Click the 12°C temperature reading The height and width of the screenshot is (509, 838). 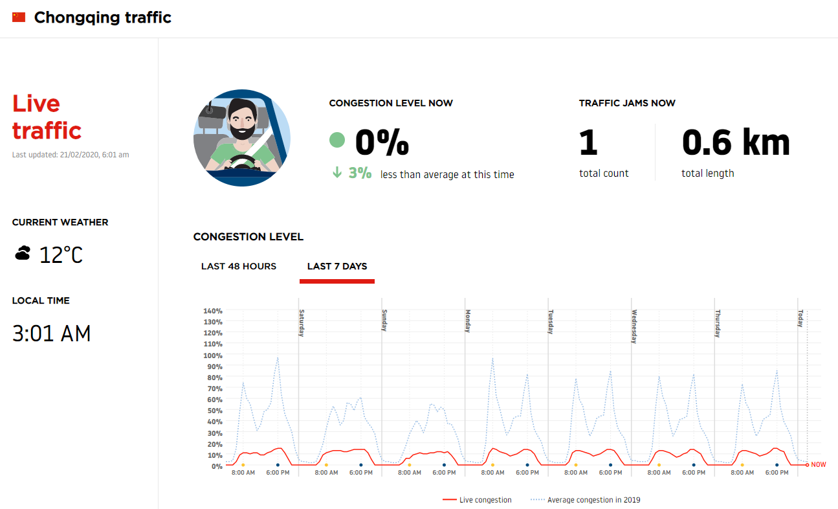click(61, 254)
